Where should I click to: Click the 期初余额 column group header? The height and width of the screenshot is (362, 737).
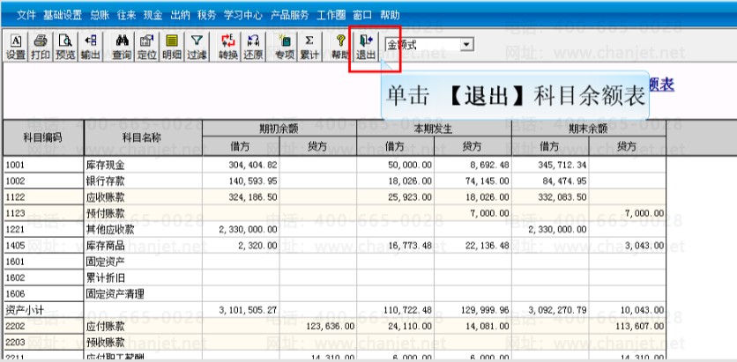(x=279, y=129)
